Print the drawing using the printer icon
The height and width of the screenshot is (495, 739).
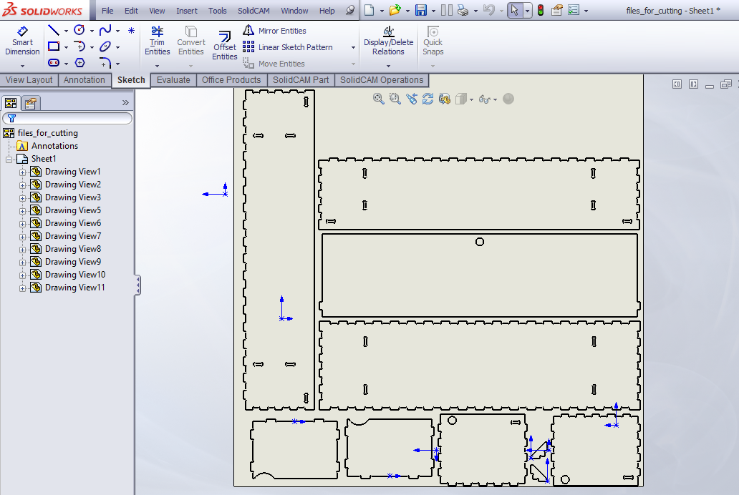(463, 10)
